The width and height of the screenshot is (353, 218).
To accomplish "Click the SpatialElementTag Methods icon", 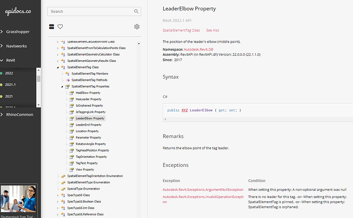I will coord(68,80).
